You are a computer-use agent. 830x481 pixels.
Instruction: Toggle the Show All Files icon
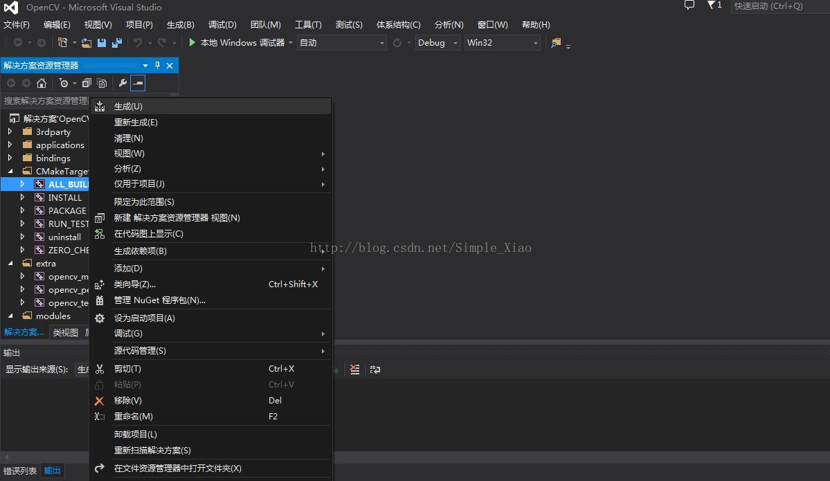tap(102, 83)
